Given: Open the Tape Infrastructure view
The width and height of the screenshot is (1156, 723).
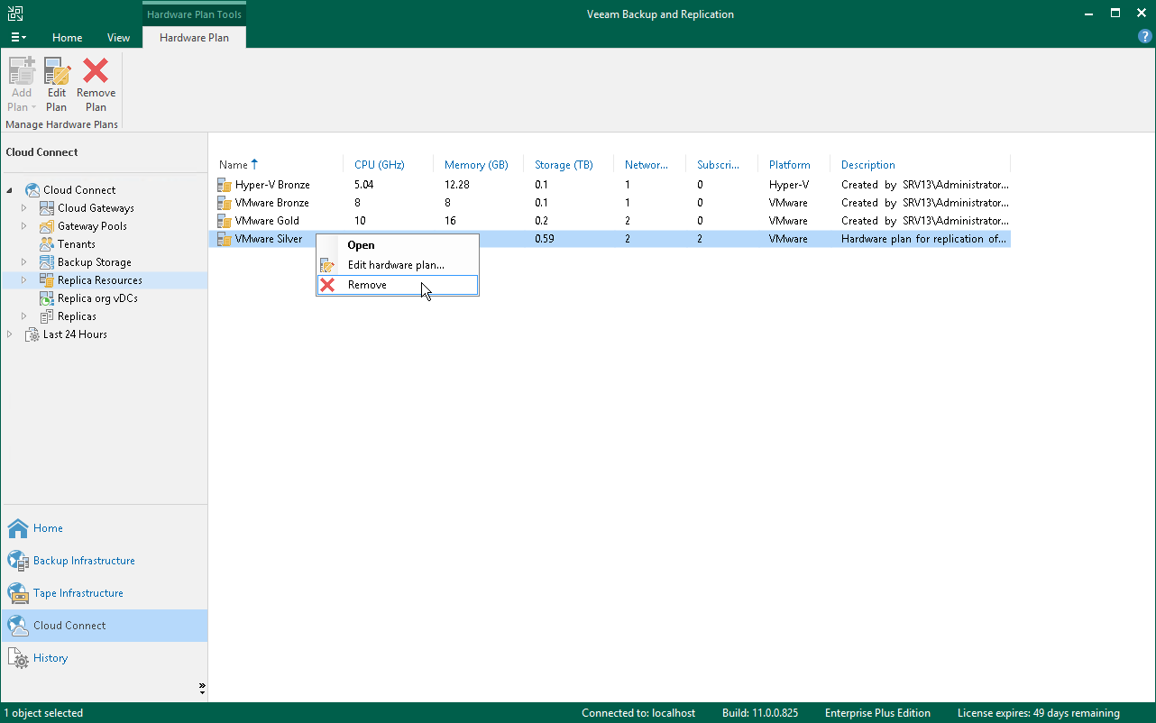Looking at the screenshot, I should (78, 593).
